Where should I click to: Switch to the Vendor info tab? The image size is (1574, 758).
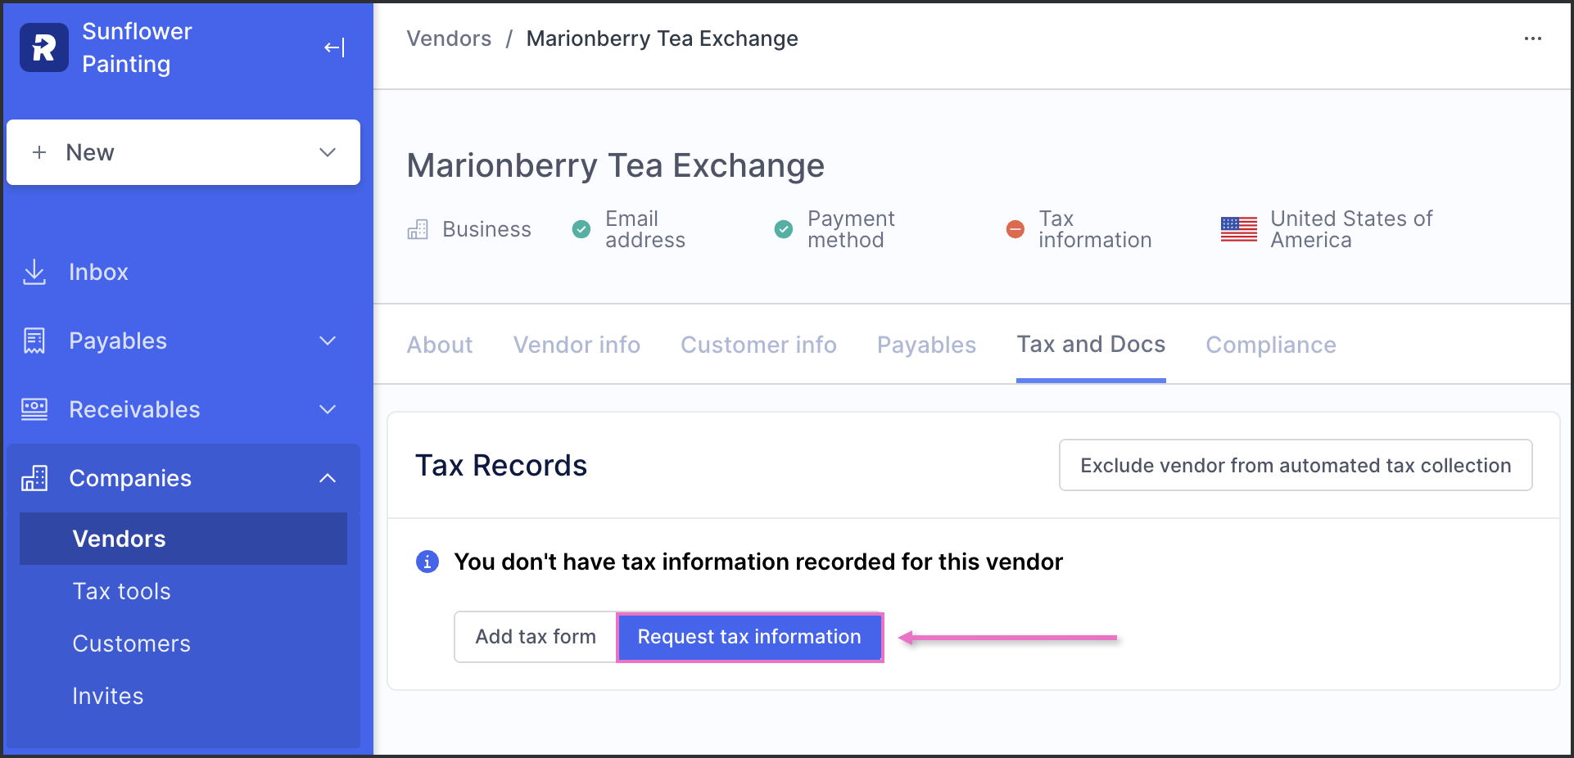point(577,345)
